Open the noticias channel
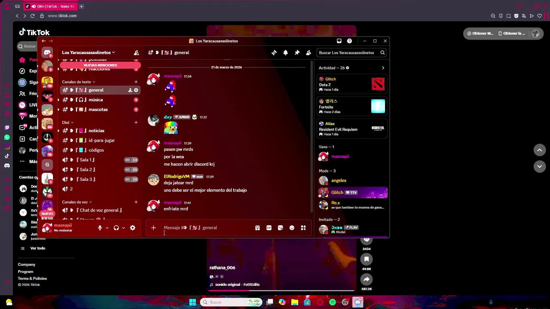Viewport: 550px width, 309px height. click(100, 131)
